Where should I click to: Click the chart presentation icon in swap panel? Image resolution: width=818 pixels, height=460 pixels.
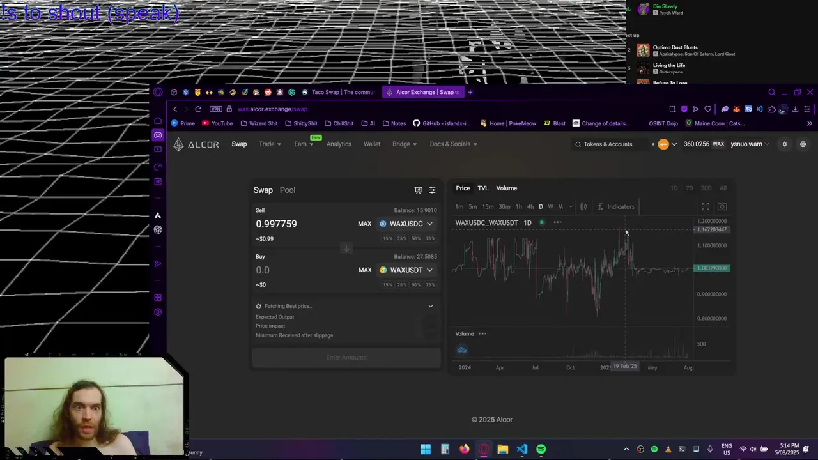[418, 190]
